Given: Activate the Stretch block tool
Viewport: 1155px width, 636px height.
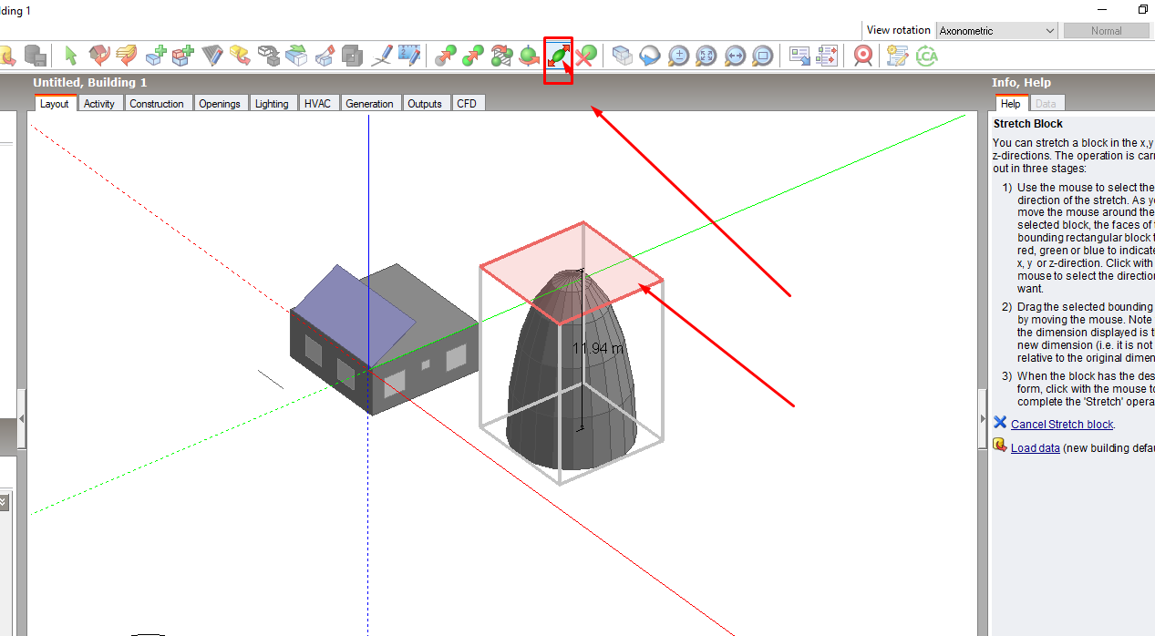Looking at the screenshot, I should pyautogui.click(x=559, y=56).
